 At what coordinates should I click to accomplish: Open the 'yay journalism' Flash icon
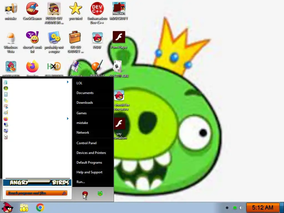[x=119, y=123]
